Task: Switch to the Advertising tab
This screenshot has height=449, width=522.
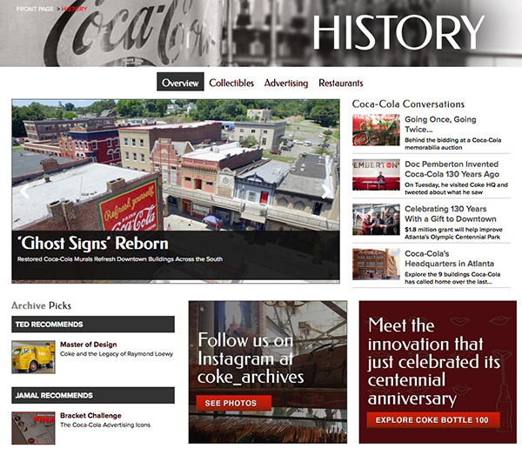Action: tap(286, 83)
